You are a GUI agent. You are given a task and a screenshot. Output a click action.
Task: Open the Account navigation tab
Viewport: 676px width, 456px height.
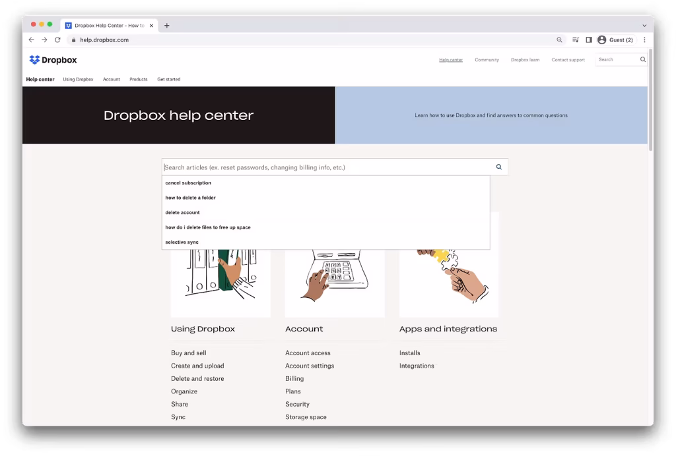[111, 79]
